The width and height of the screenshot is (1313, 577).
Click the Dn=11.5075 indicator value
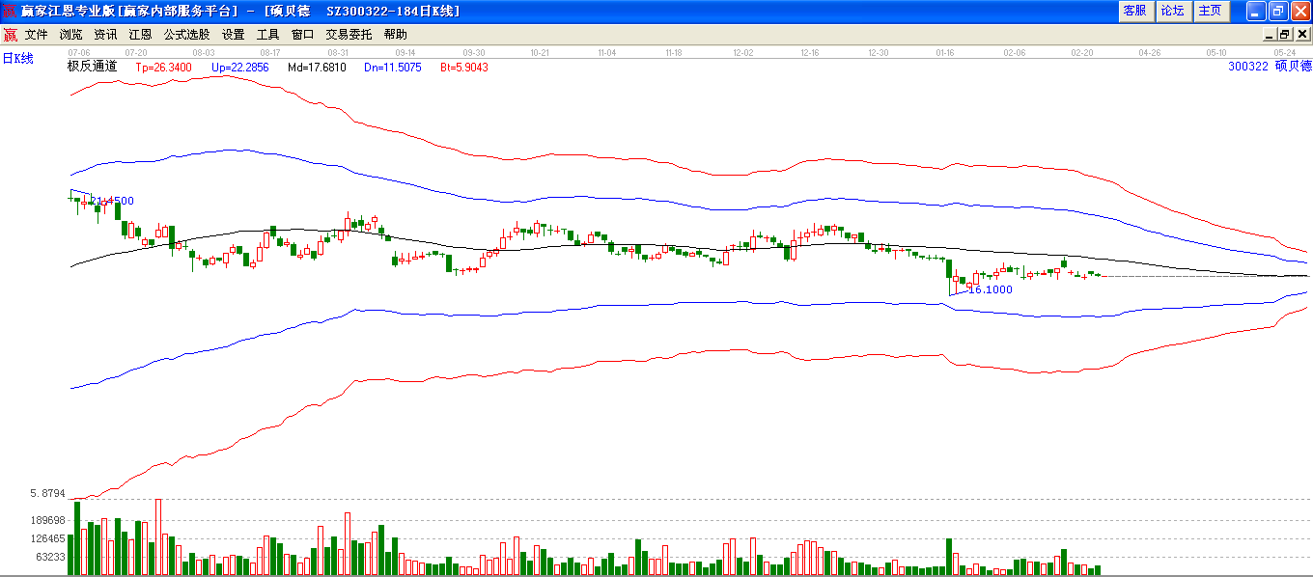pos(393,68)
